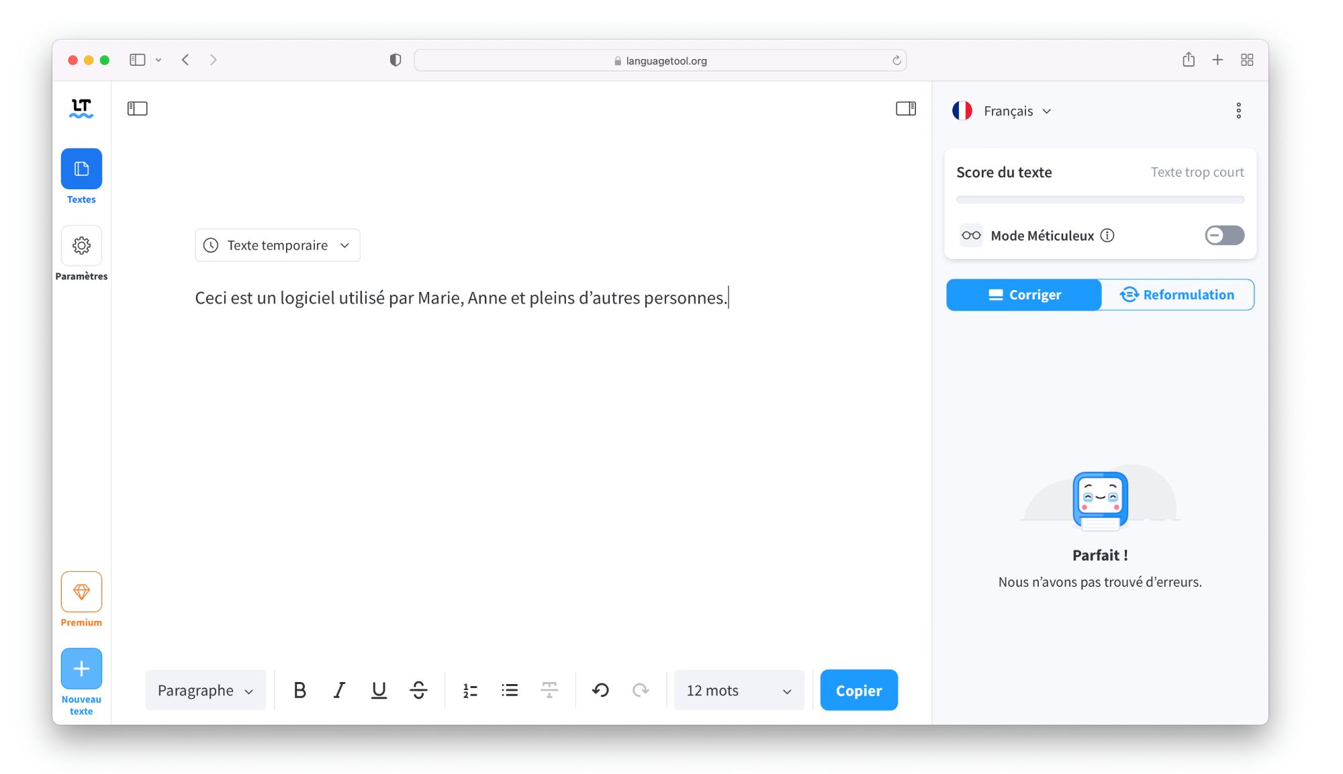
Task: Apply italic formatting
Action: (339, 689)
